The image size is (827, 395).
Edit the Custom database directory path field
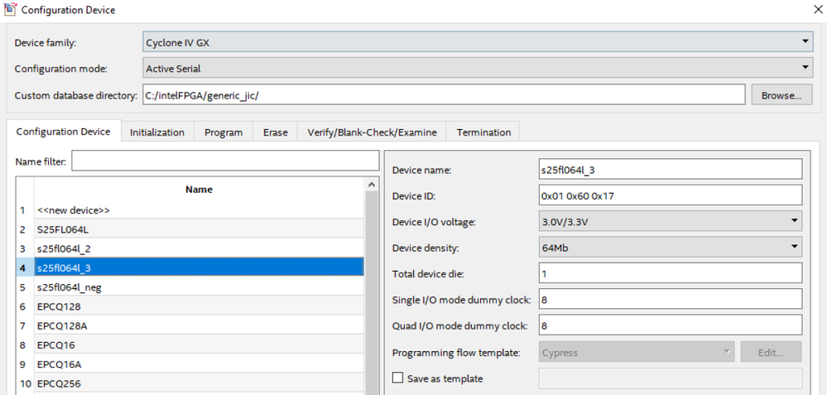(x=443, y=95)
